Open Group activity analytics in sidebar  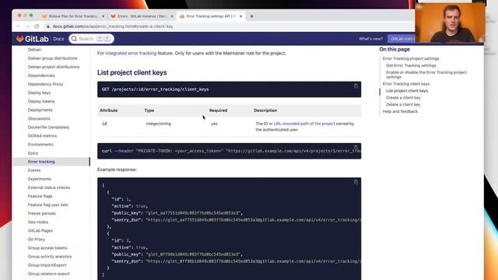pos(50,257)
